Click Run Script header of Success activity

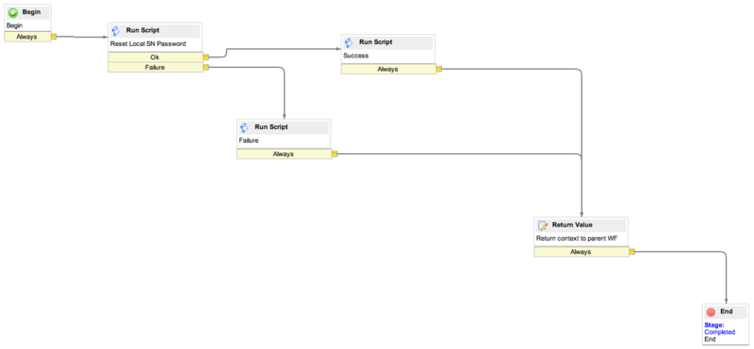click(375, 42)
